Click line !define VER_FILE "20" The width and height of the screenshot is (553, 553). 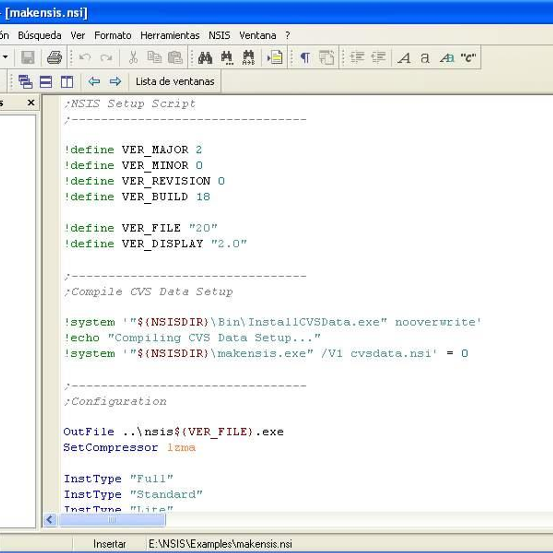click(x=141, y=228)
